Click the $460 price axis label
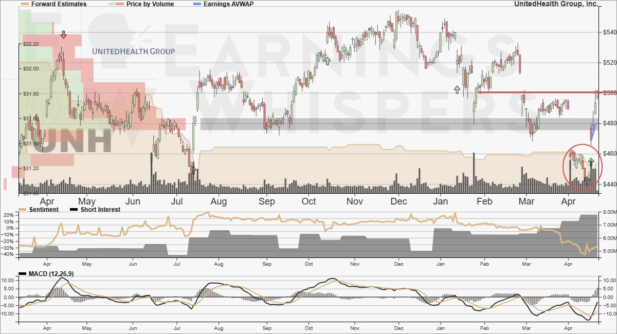617x334 pixels. point(609,154)
